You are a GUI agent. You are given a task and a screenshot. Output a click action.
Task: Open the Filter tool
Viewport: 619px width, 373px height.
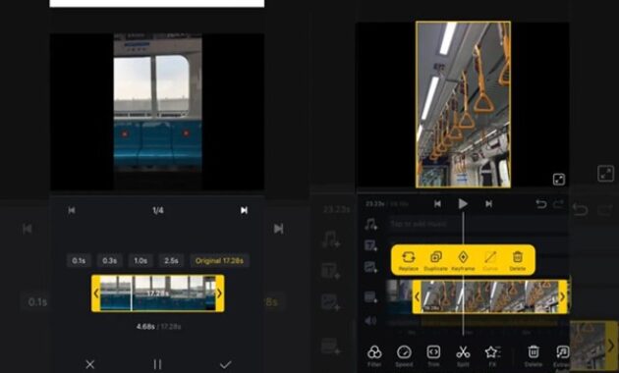click(374, 355)
